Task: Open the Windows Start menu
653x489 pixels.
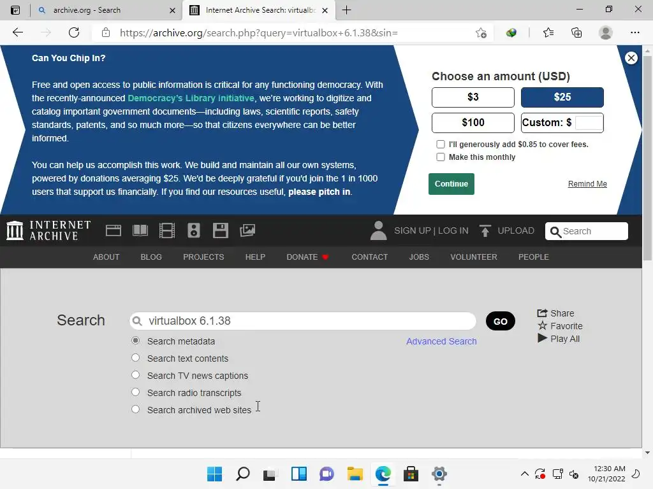Action: pos(214,474)
